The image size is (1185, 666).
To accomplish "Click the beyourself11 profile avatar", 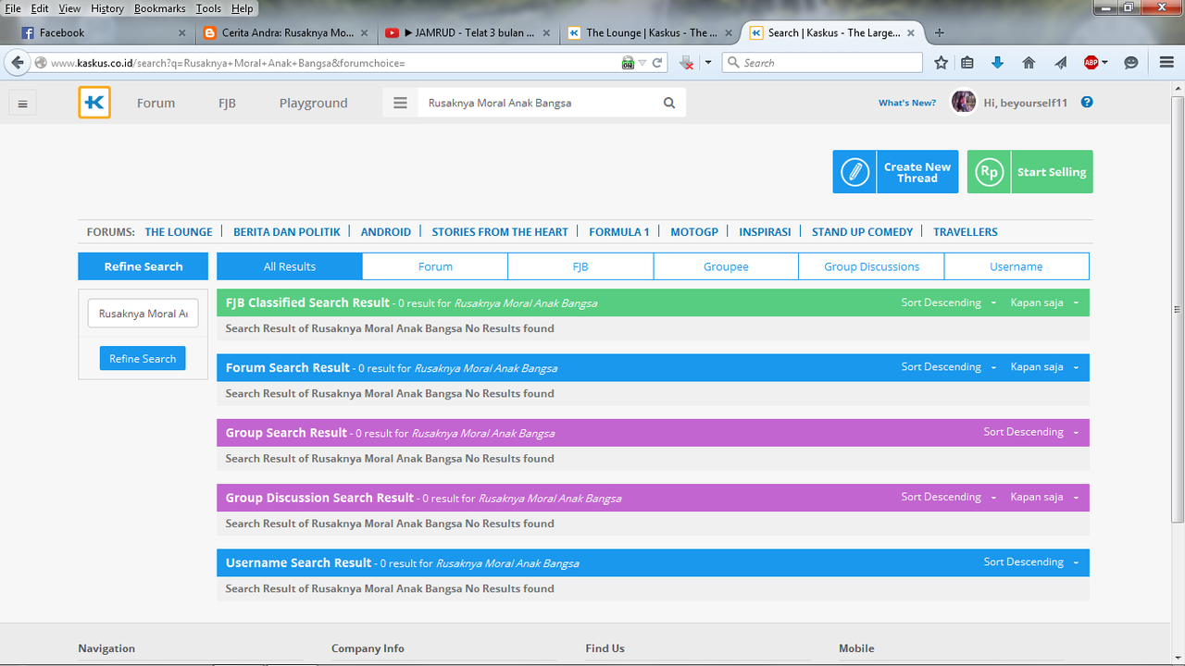I will pyautogui.click(x=964, y=102).
